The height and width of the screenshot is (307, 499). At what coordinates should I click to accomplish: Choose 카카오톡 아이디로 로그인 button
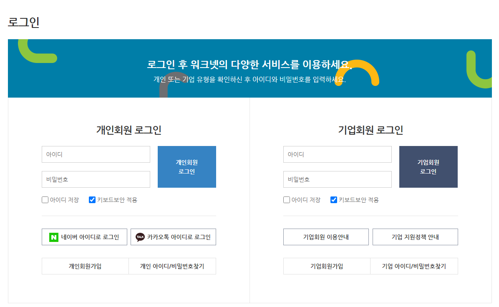173,237
